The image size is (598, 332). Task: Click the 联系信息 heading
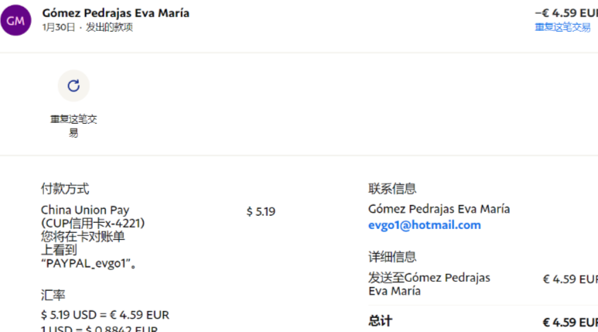(x=392, y=189)
